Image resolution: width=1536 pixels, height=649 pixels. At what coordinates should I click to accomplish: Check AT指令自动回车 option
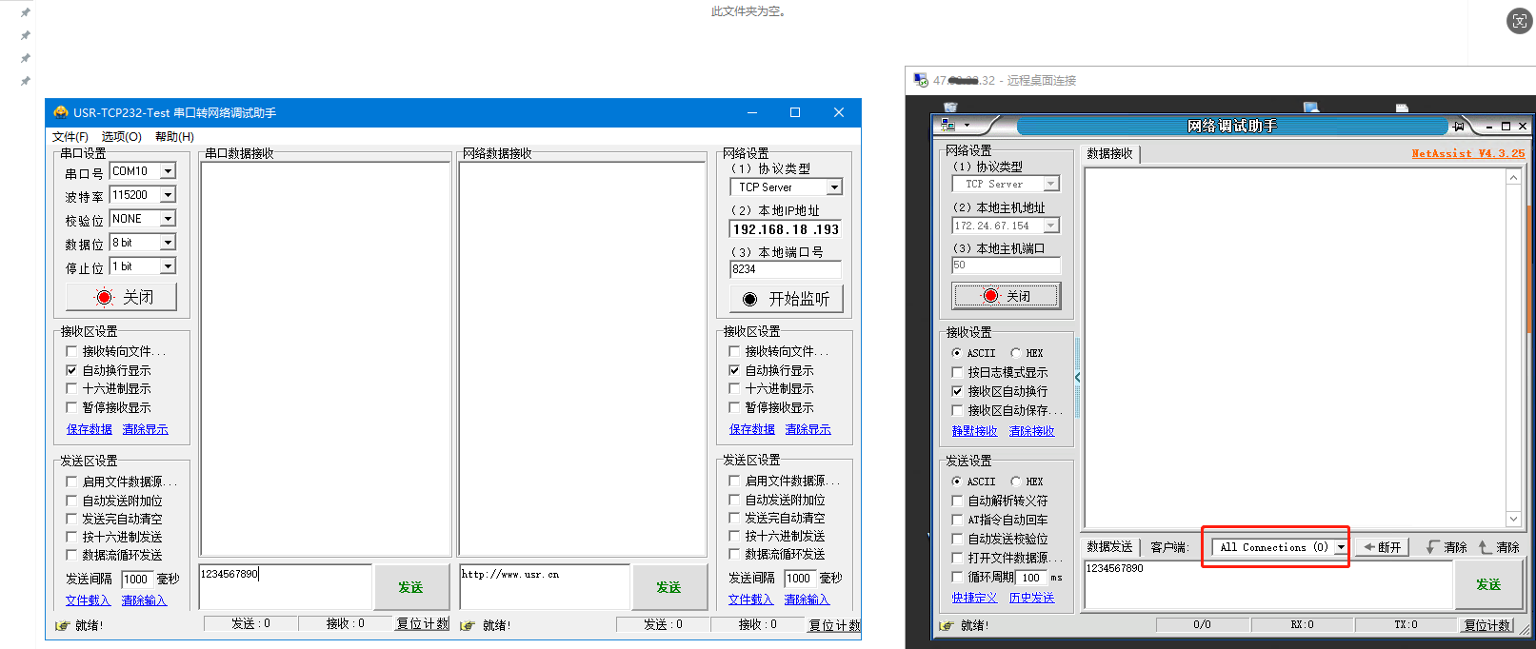point(958,520)
